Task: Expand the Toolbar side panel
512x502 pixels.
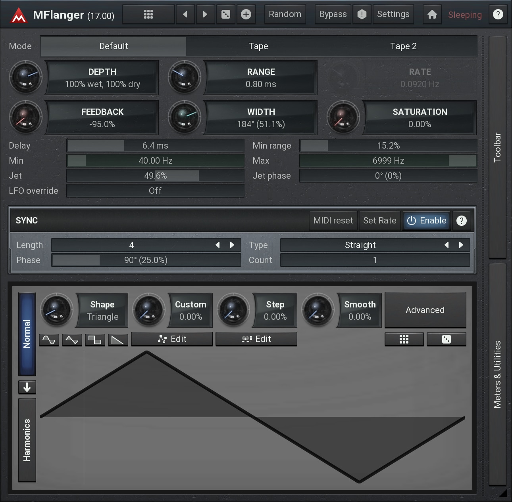Action: tap(497, 147)
